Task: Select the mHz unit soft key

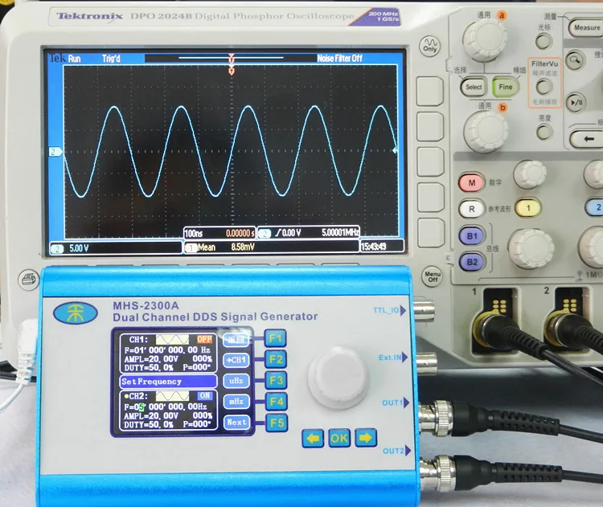Action: tap(236, 402)
